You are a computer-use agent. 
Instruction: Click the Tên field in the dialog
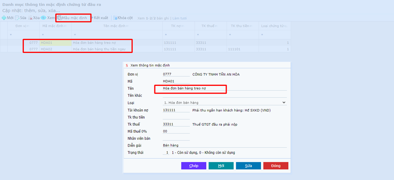point(190,88)
